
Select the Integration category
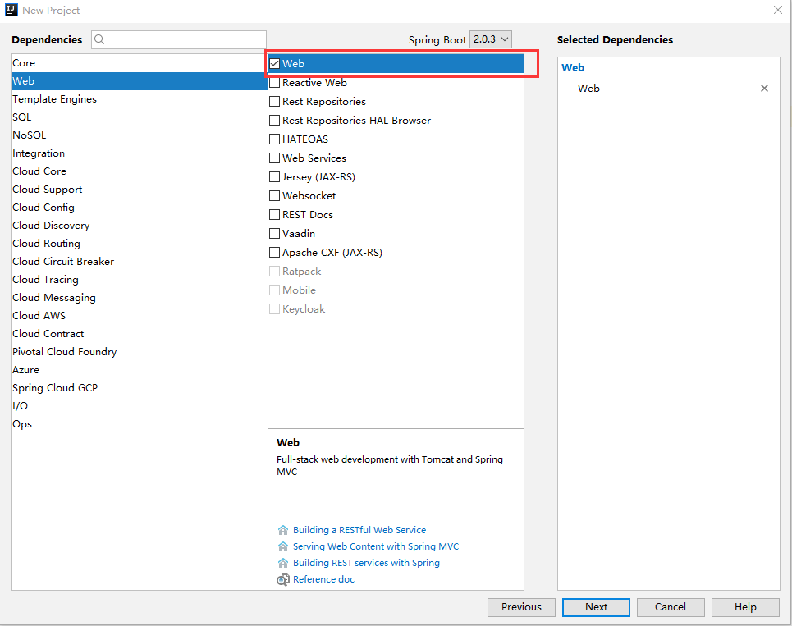pyautogui.click(x=140, y=153)
